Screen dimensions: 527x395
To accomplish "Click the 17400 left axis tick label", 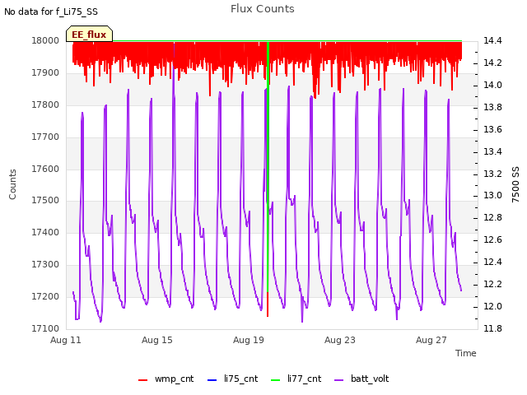I will (x=45, y=232).
